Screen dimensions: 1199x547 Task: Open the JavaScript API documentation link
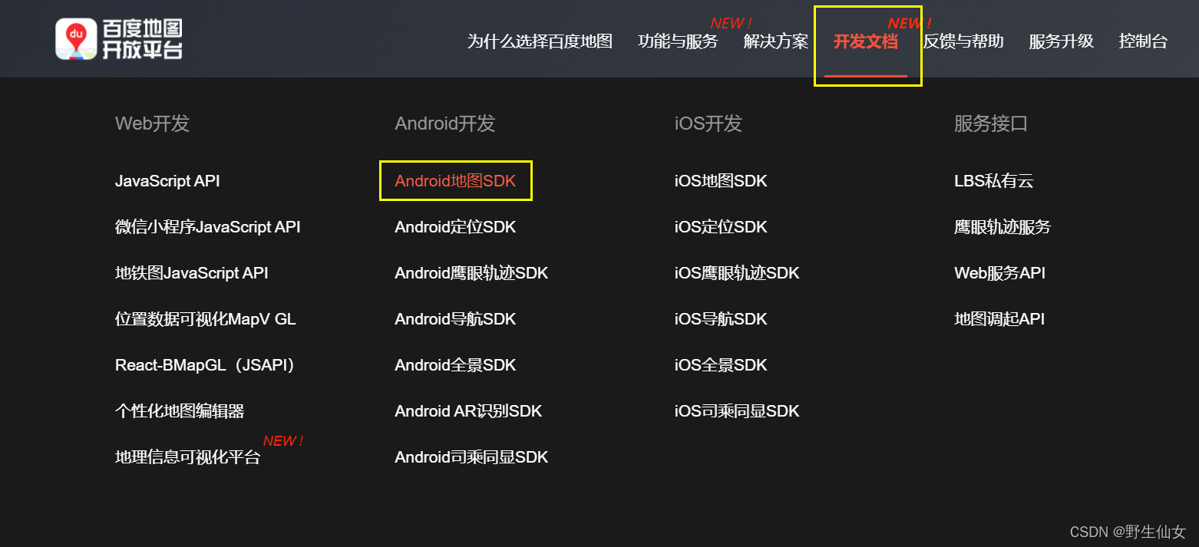coord(167,181)
